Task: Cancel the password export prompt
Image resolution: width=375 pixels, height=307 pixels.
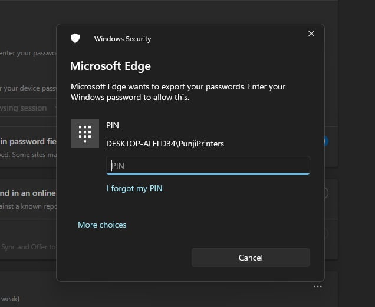Action: (x=251, y=258)
